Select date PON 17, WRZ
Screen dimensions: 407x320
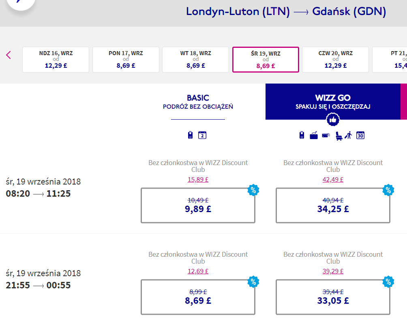pyautogui.click(x=126, y=60)
